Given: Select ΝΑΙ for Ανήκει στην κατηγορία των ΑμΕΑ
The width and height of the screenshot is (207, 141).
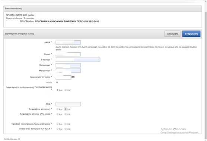Looking at the screenshot, I should pos(57,129).
